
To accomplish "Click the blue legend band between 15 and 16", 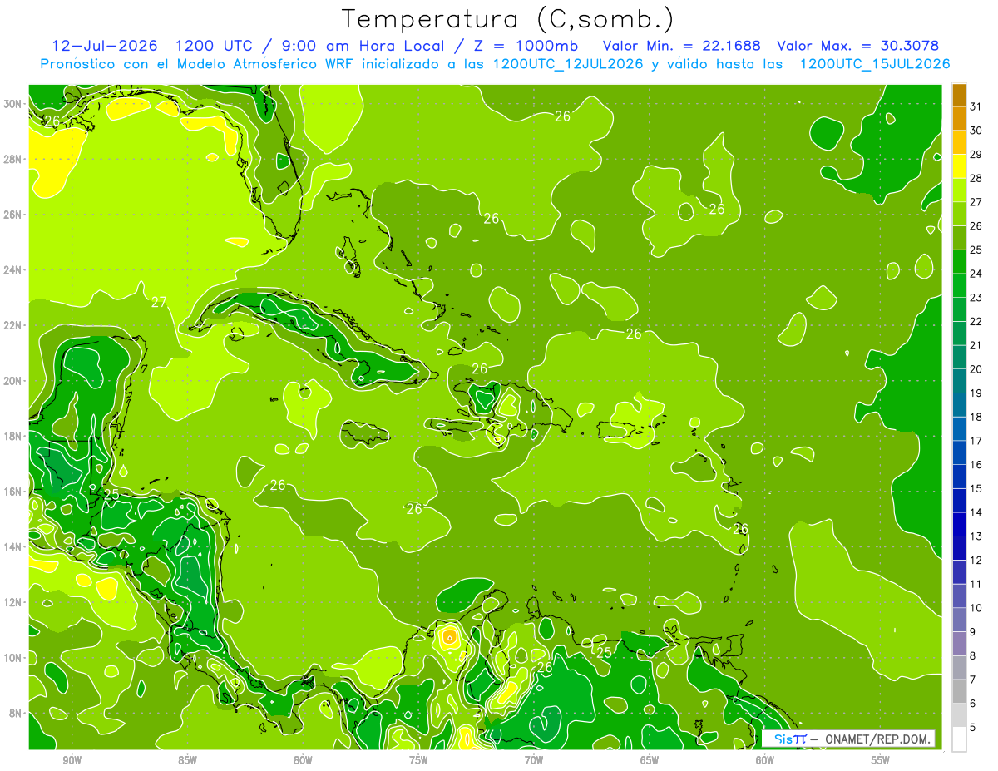I will (x=959, y=477).
